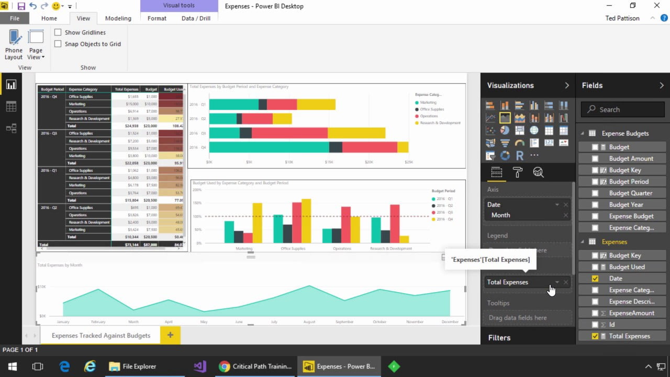670x377 pixels.
Task: Open Report view in left sidebar
Action: (x=11, y=84)
